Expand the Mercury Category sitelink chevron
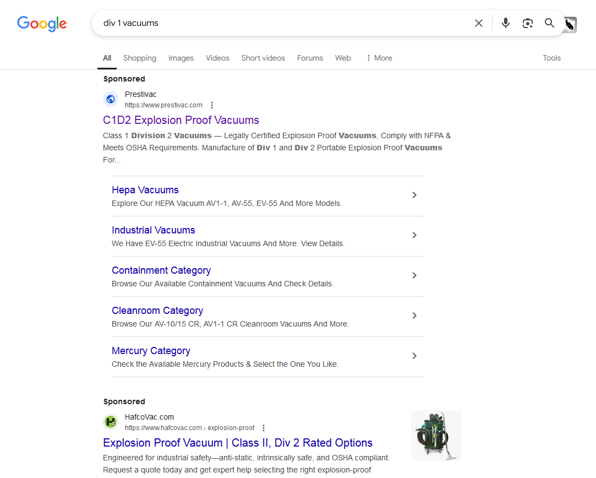 pyautogui.click(x=414, y=356)
